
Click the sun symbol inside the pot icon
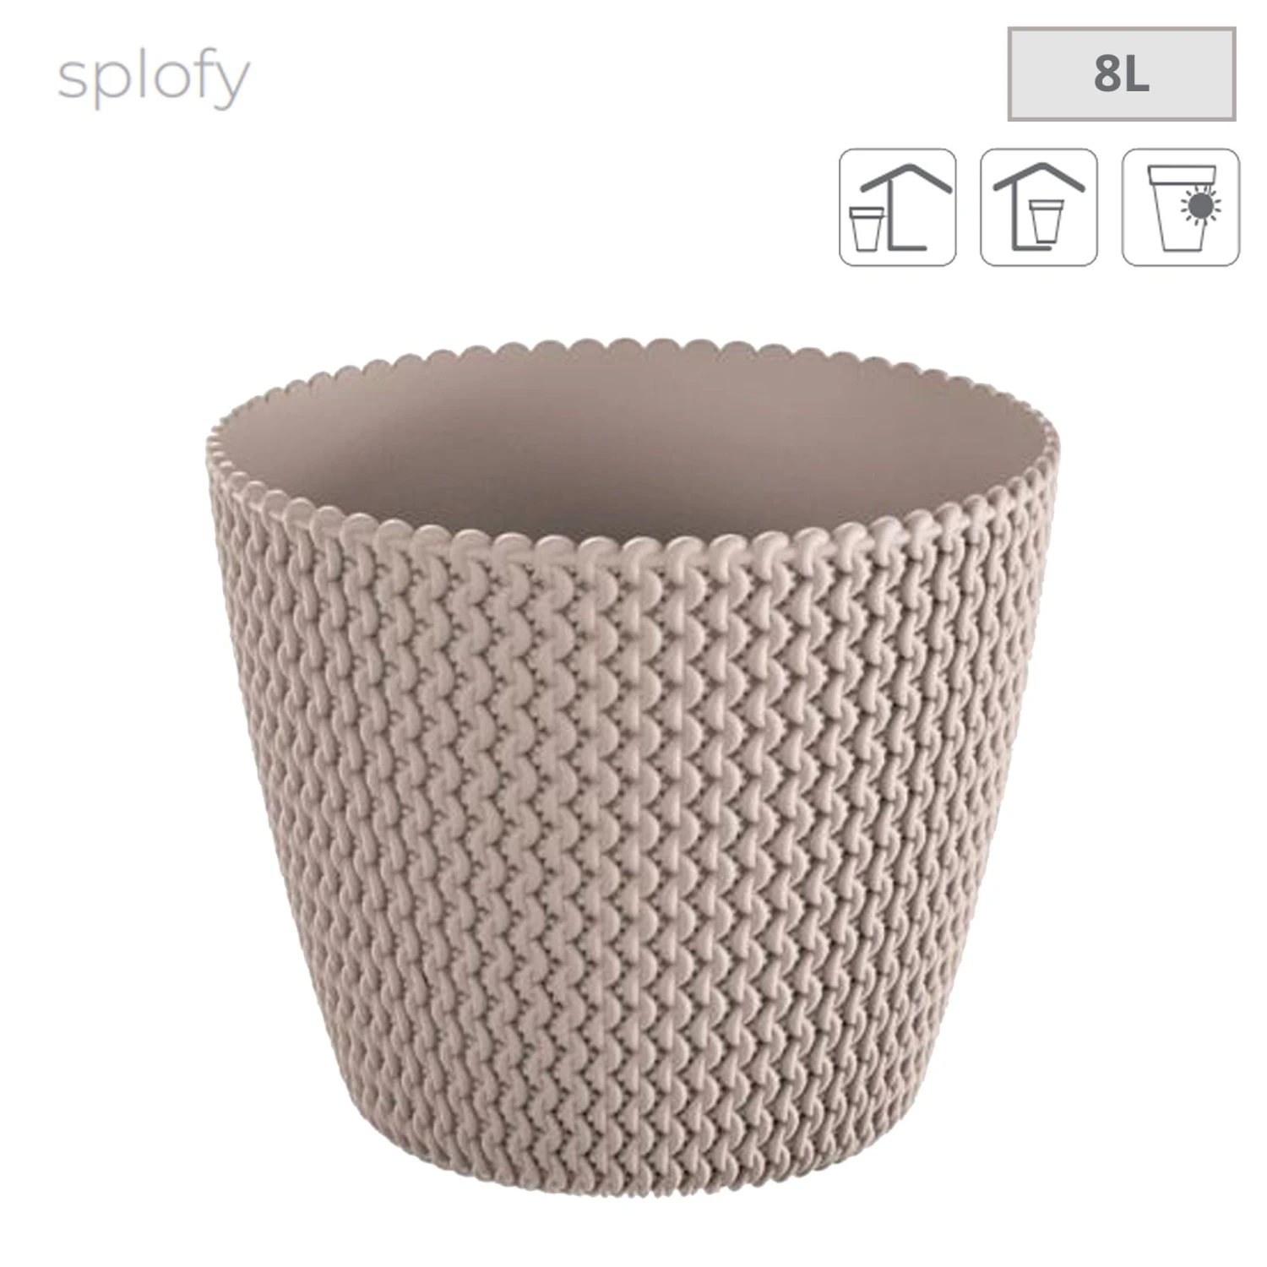click(x=1201, y=206)
